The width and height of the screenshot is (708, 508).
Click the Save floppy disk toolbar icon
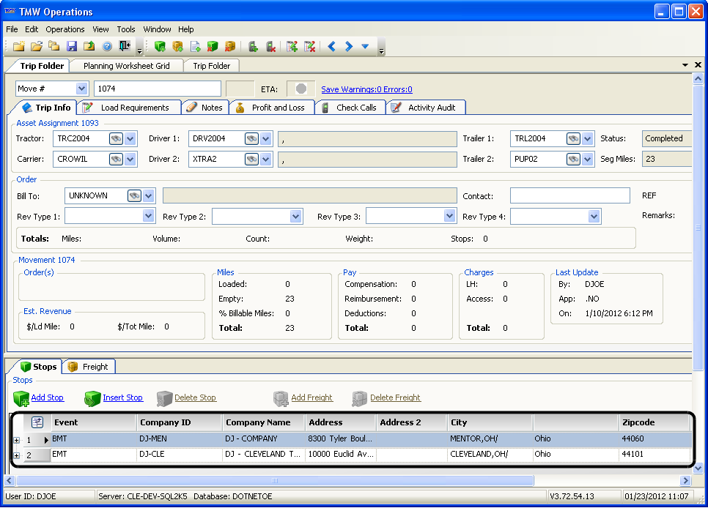[x=71, y=47]
